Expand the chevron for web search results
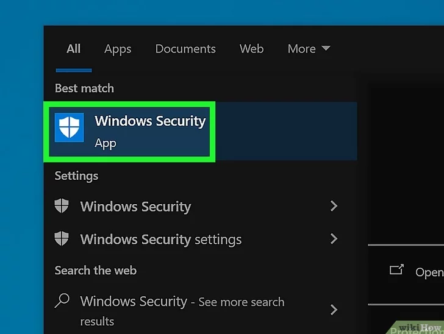Viewport: 444px width, 334px height. [x=334, y=310]
